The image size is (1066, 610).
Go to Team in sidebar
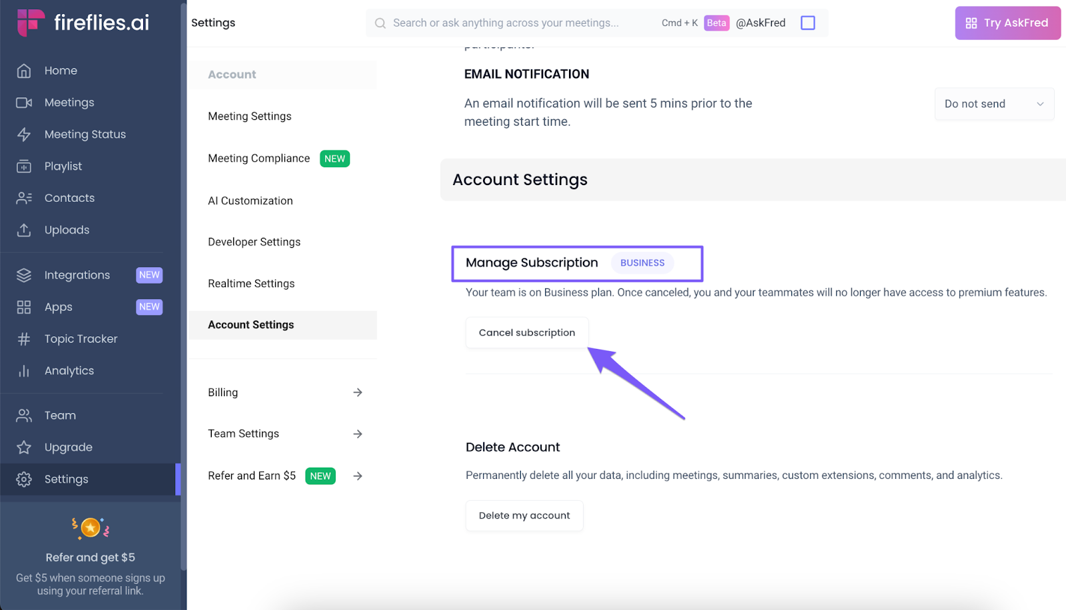(60, 416)
